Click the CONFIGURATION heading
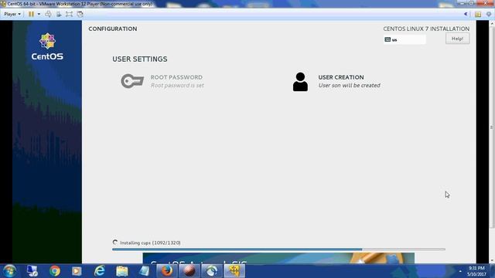This screenshot has width=495, height=278. click(x=113, y=29)
